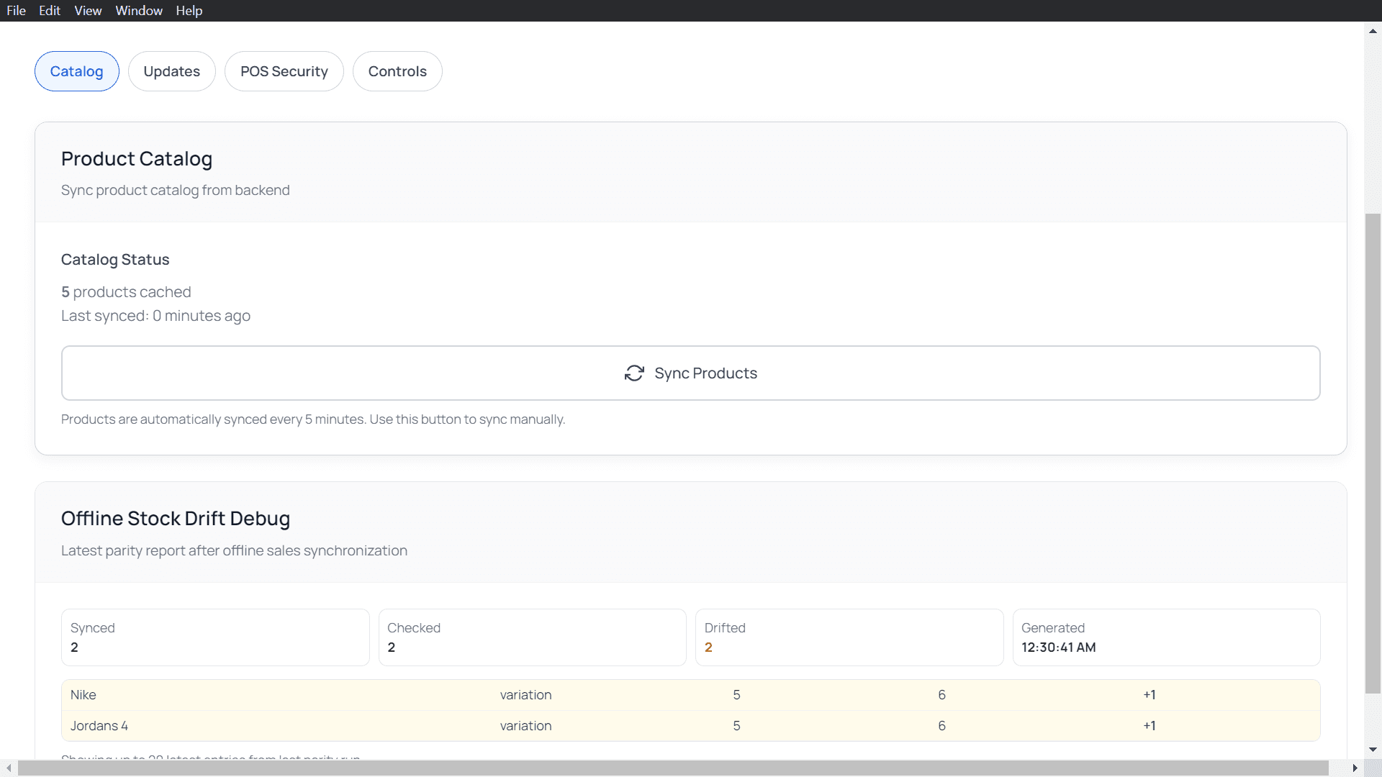1382x777 pixels.
Task: Select the Catalog tab
Action: 77,71
